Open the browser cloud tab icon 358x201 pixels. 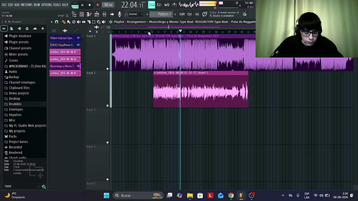click(x=35, y=28)
